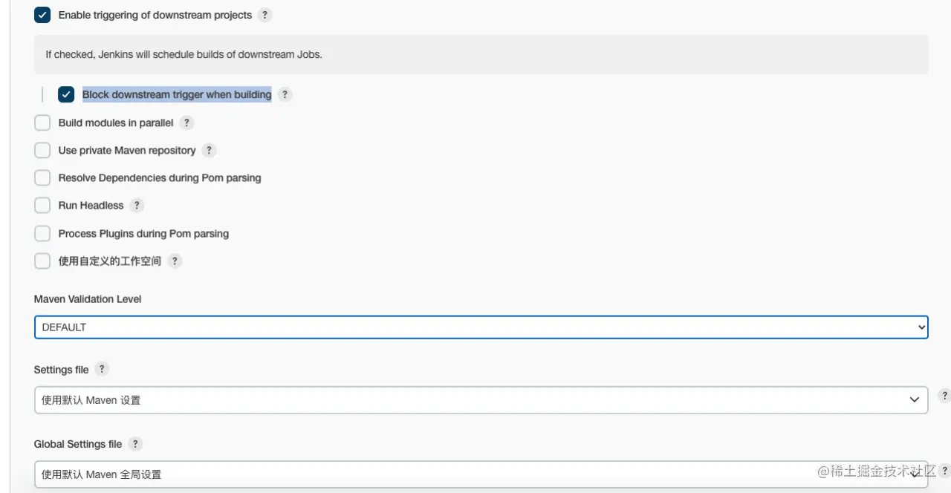Click help icon beside Use private Maven repository
Screen dimensions: 951x493
coord(210,150)
